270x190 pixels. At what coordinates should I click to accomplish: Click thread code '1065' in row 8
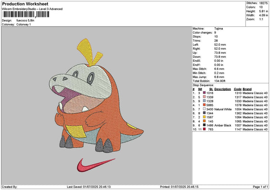click(238, 121)
